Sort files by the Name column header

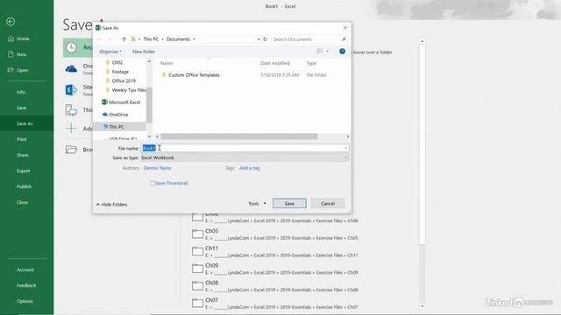[x=167, y=63]
